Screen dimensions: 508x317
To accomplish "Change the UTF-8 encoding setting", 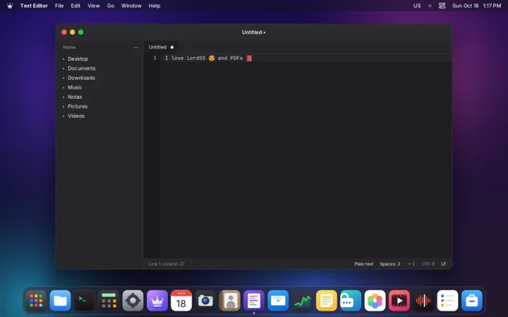I will [428, 264].
